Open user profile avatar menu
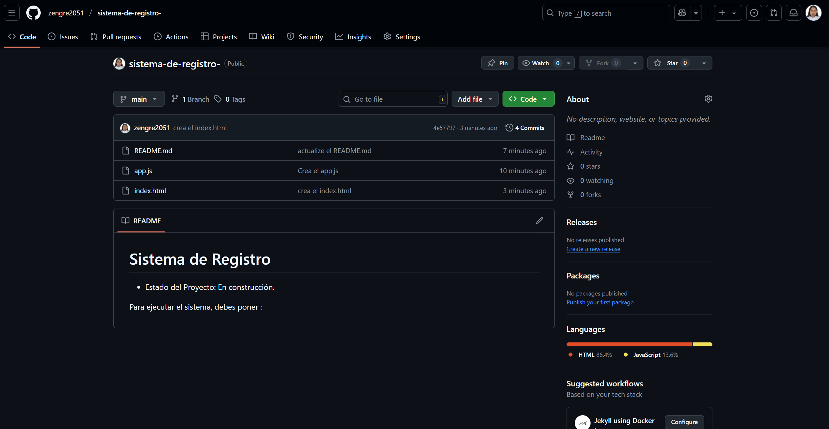Screen dimensions: 829x429 click(814, 13)
